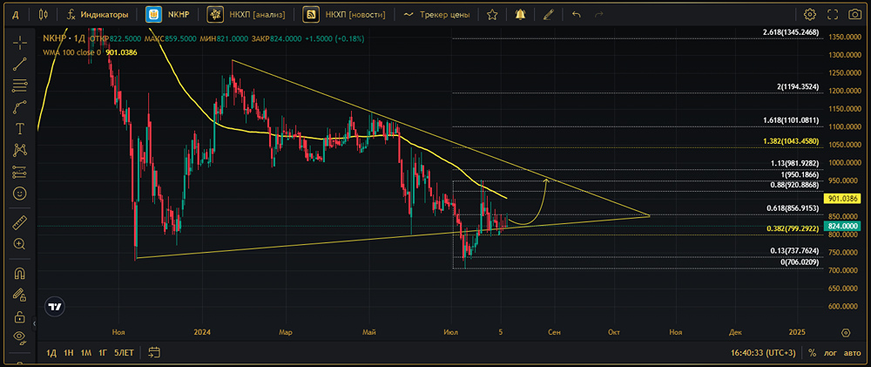Select the 1Н date range
The height and width of the screenshot is (367, 871).
pos(69,352)
